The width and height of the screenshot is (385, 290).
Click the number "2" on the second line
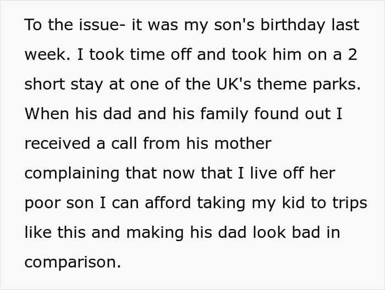click(x=353, y=54)
